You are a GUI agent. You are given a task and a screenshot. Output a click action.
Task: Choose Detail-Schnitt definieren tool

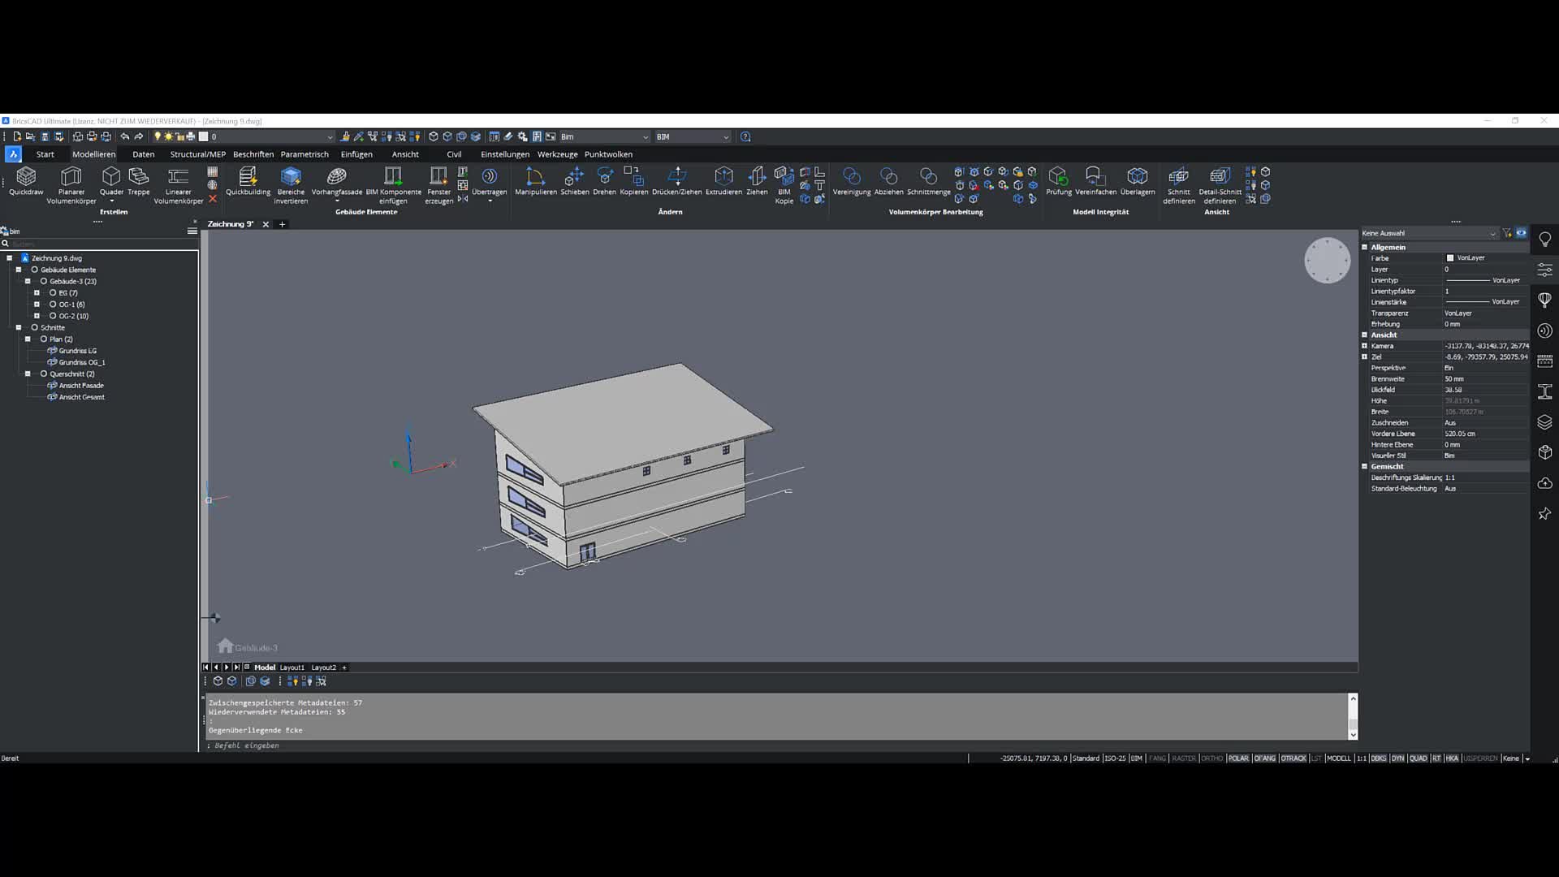(1220, 186)
